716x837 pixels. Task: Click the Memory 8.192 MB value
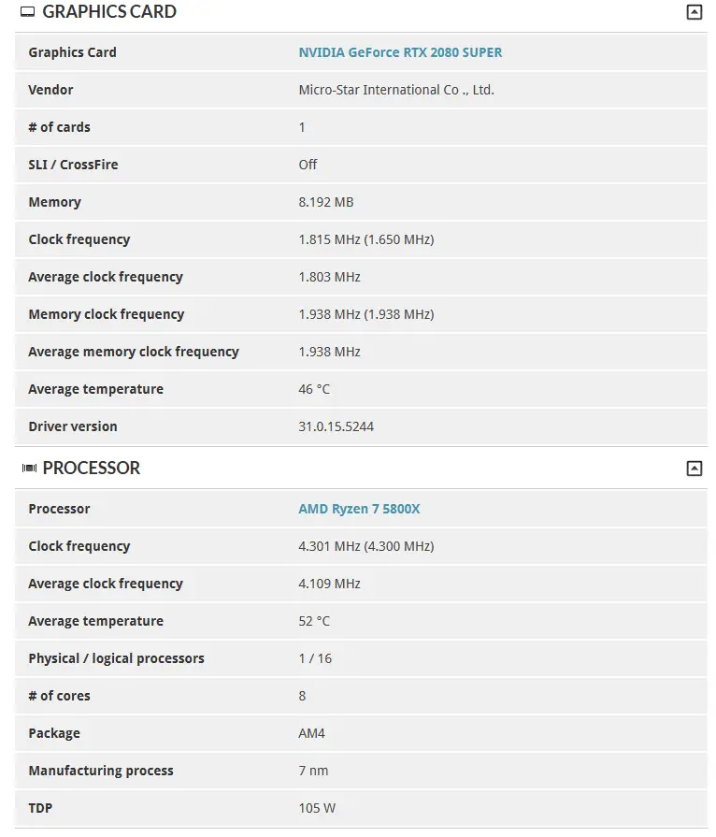326,202
